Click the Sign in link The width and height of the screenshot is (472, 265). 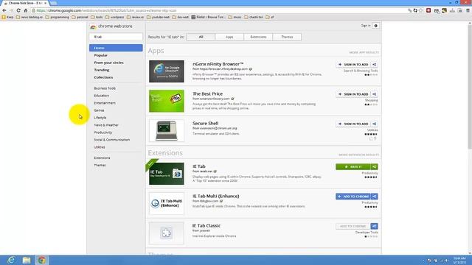point(366,26)
